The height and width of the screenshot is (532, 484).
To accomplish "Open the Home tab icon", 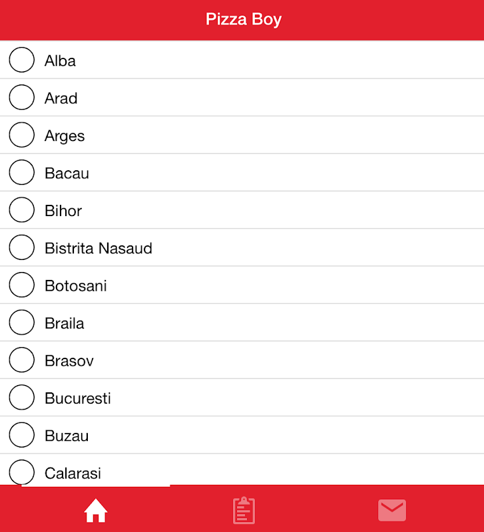I will [95, 511].
